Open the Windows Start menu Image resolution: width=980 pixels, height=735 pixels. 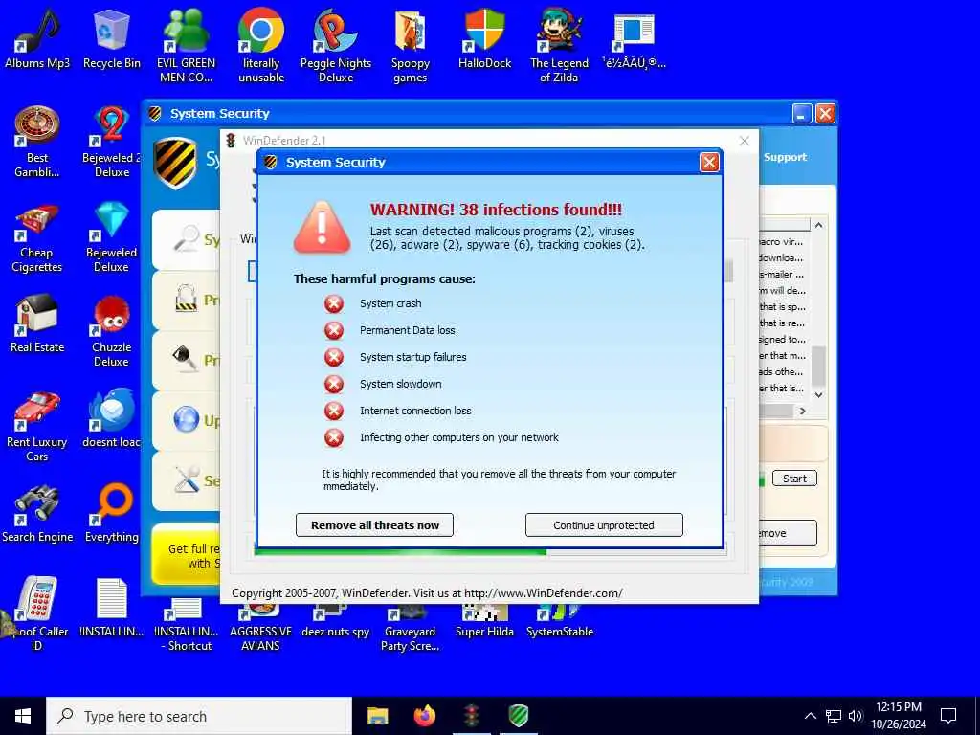coord(23,716)
